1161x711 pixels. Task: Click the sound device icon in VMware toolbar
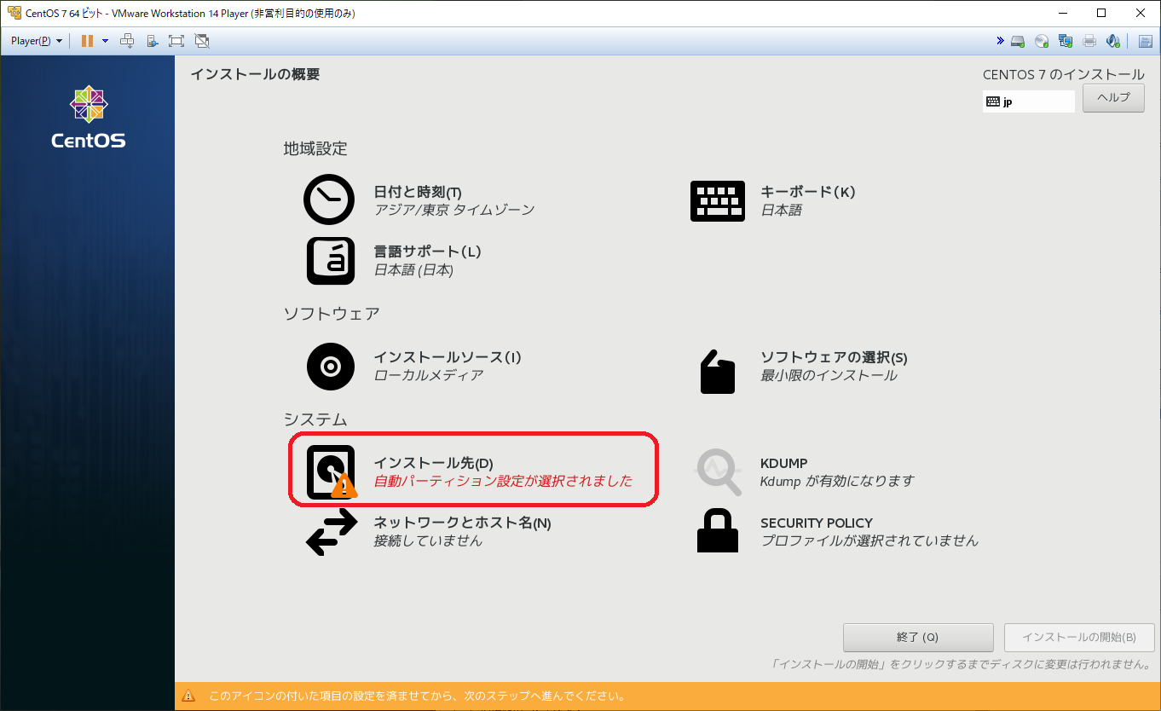click(1113, 40)
